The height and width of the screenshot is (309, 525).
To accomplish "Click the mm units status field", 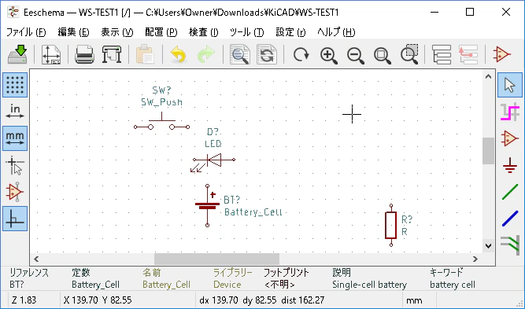I will pos(414,300).
